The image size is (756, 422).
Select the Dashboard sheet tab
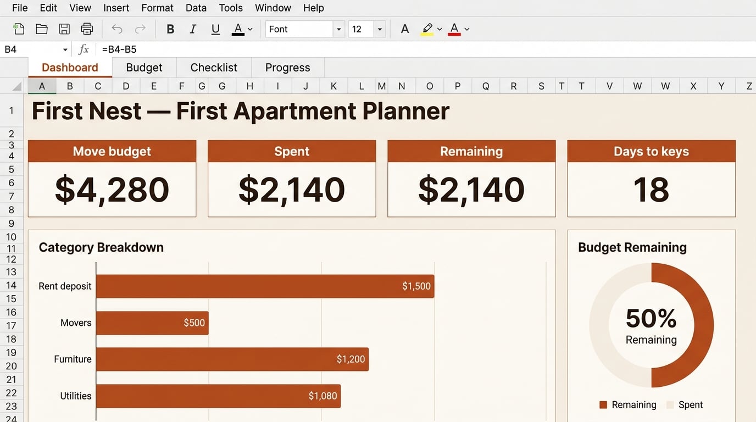click(x=70, y=68)
